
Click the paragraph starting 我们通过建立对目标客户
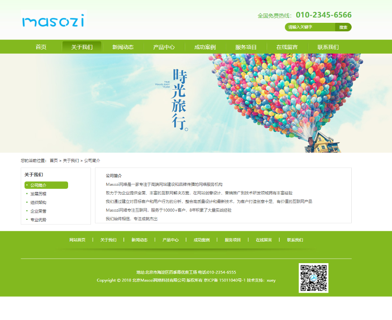click(209, 201)
